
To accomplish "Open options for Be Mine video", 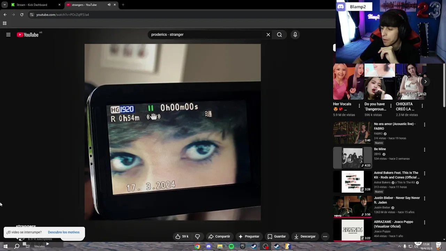I will coord(424,150).
